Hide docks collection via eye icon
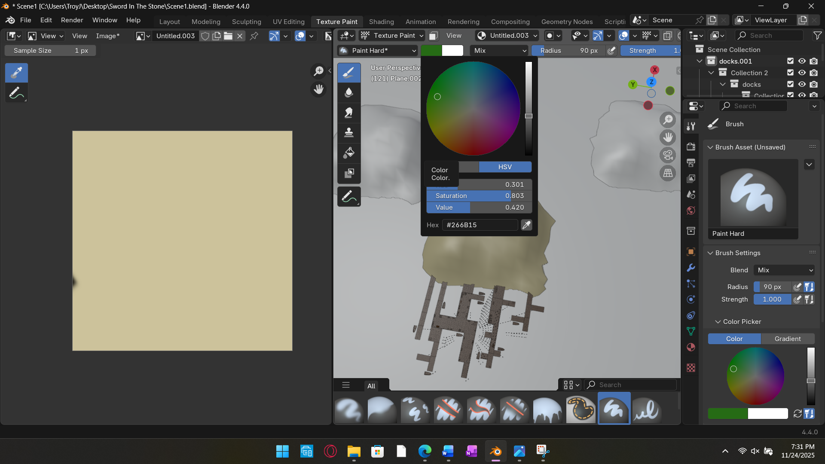Viewport: 825px width, 464px height. click(802, 84)
